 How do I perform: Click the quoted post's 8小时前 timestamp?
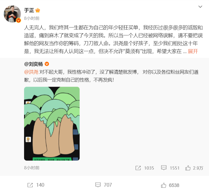pyautogui.click(x=32, y=168)
